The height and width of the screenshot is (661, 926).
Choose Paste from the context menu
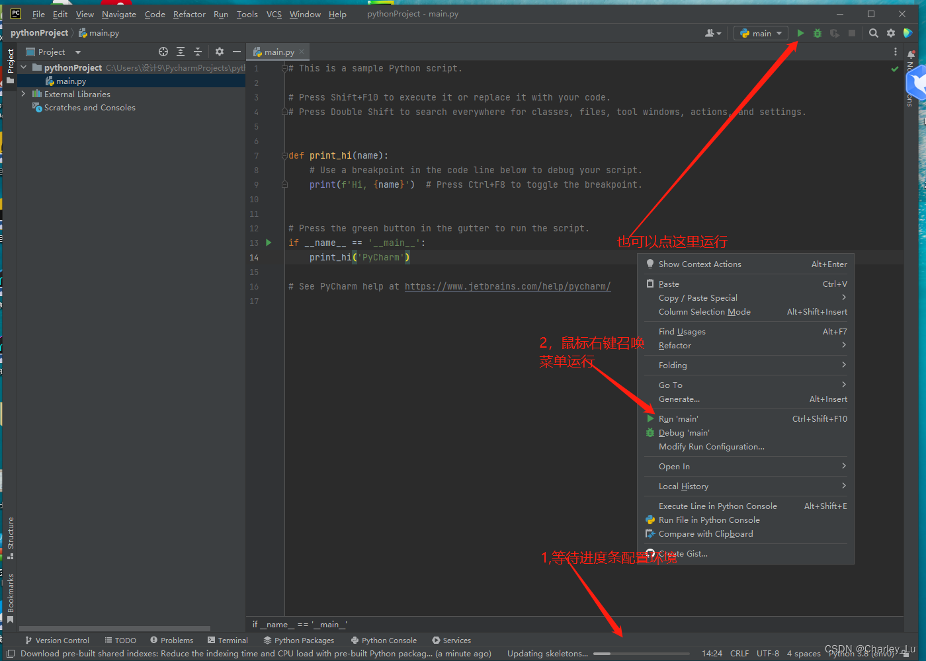(746, 284)
